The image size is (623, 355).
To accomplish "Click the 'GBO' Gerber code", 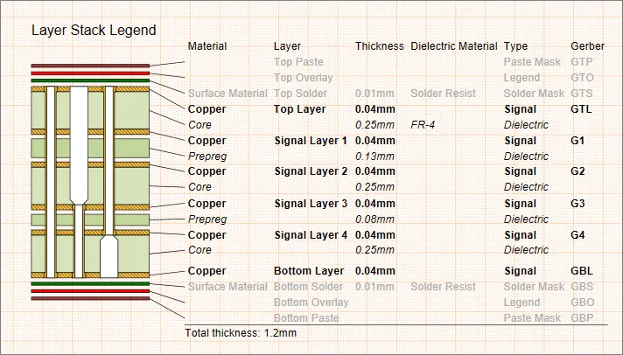I will pos(583,303).
